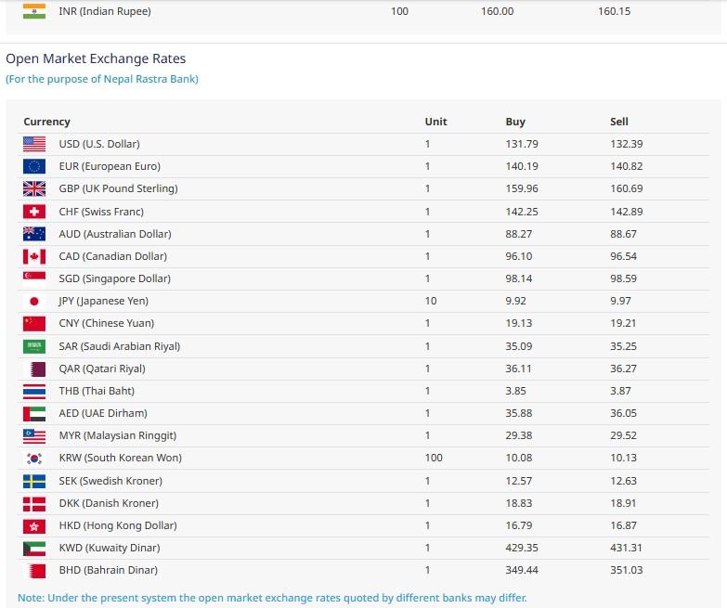Click the UK flag icon
The height and width of the screenshot is (608, 727).
(x=34, y=188)
